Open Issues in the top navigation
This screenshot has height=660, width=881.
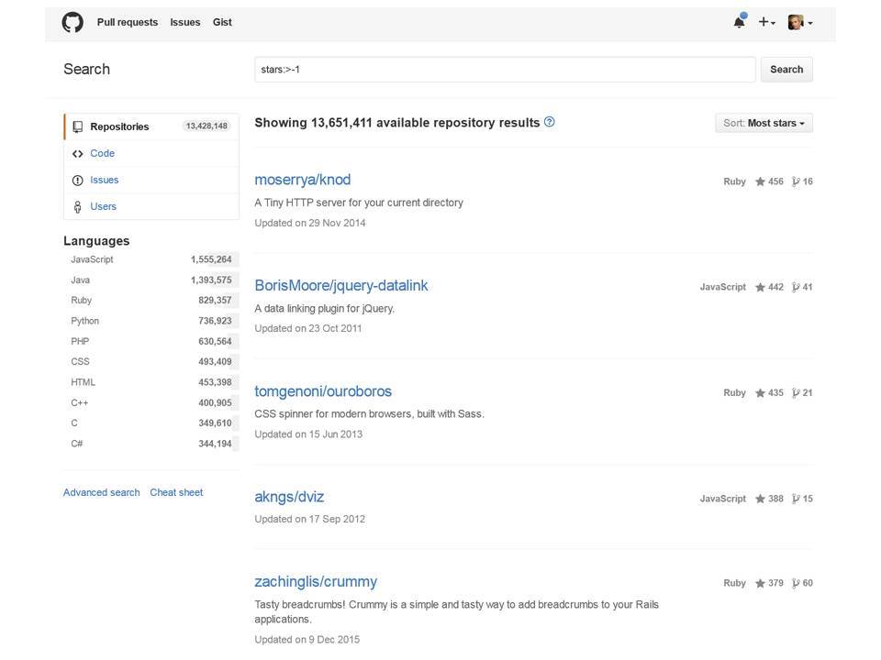click(x=184, y=22)
